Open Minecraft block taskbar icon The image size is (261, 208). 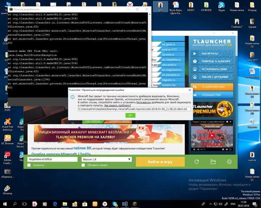pos(135,204)
